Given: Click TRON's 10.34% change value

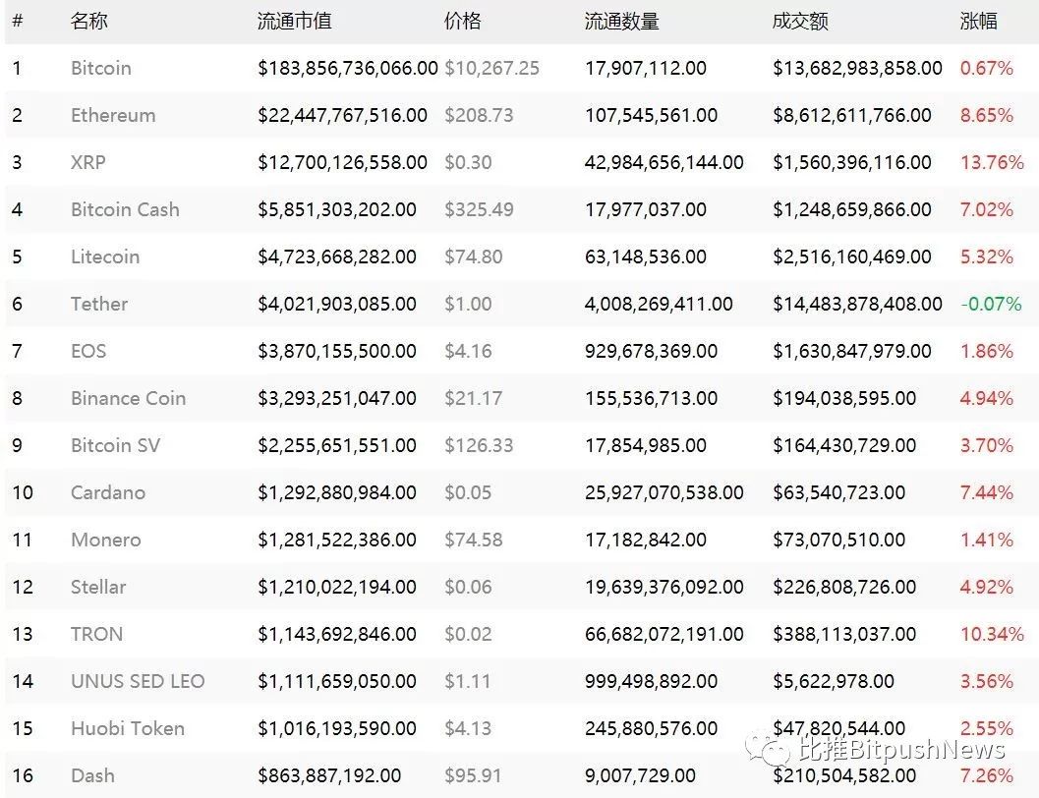Looking at the screenshot, I should click(992, 634).
